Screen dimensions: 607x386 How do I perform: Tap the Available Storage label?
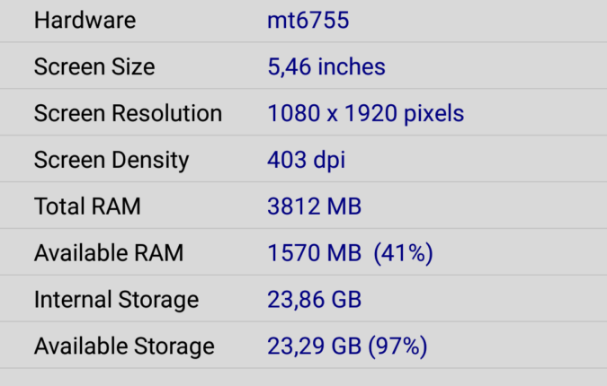click(x=124, y=347)
